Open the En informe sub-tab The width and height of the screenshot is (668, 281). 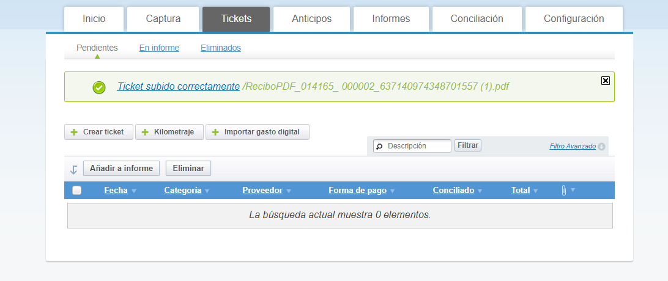click(159, 48)
